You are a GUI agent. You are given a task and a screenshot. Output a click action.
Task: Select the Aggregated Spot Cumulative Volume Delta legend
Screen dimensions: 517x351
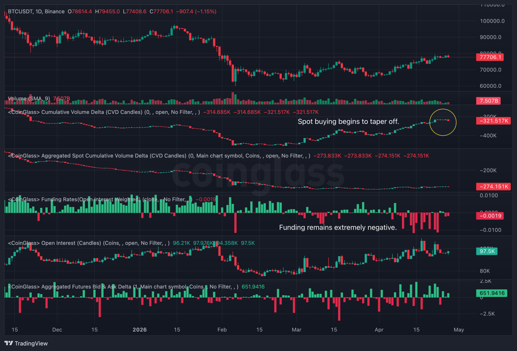(159, 156)
